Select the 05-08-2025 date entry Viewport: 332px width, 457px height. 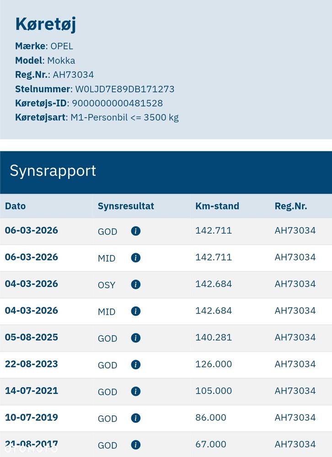[x=32, y=337]
